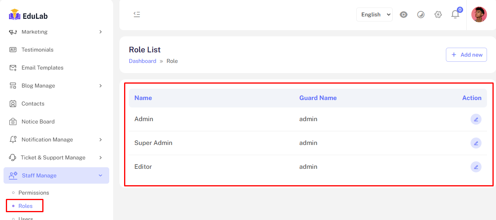The width and height of the screenshot is (496, 220).
Task: Collapse sidebar using the menu toggle icon
Action: 137,14
